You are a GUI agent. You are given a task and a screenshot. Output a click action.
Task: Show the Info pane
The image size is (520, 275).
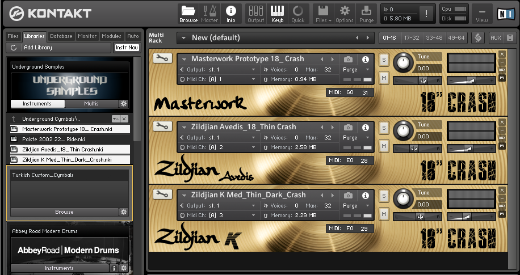tap(231, 14)
